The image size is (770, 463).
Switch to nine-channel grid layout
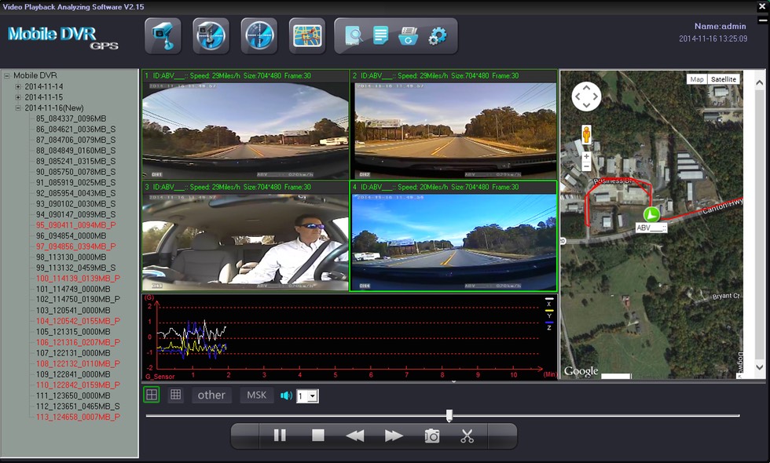pos(176,395)
